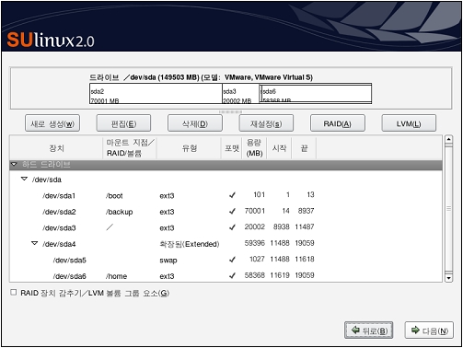This screenshot has width=463, height=348.
Task: Proceed with 다음(N) next button
Action: coord(429,331)
